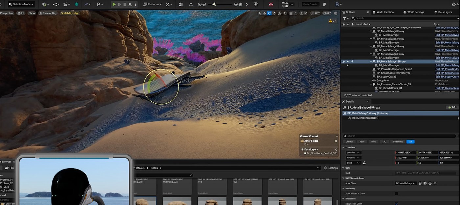Collapse the Rendering section in Details

click(344, 188)
